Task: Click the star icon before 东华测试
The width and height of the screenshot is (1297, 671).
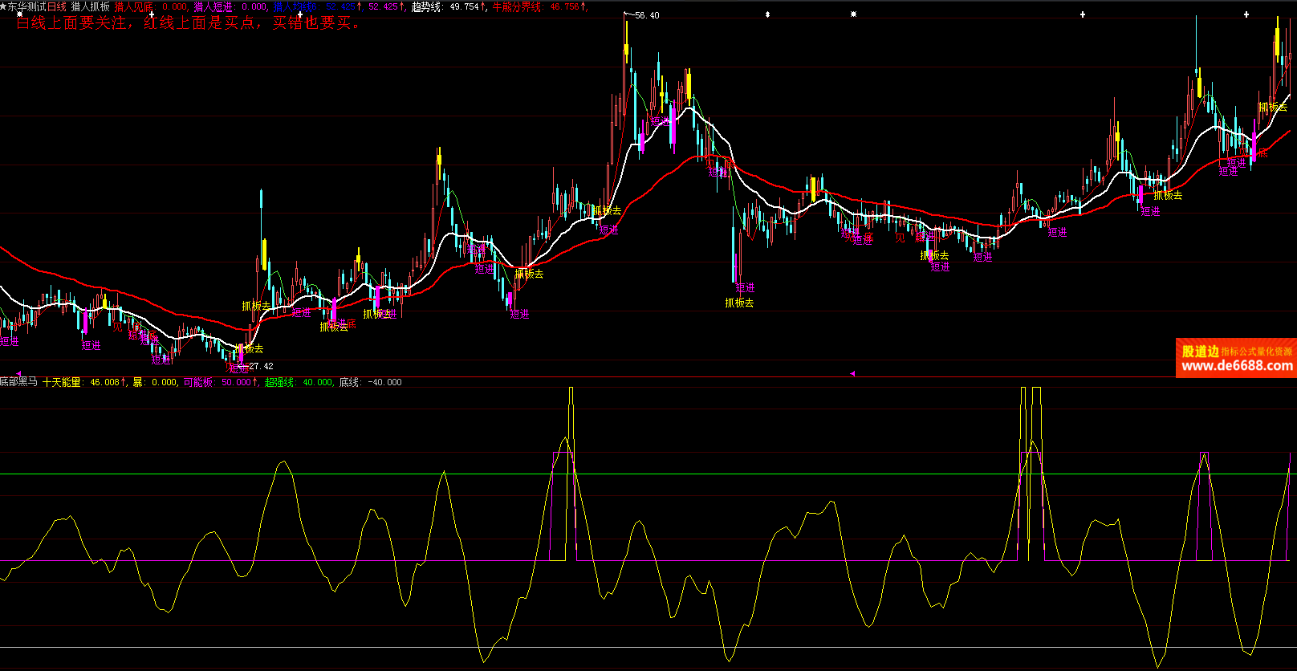Action: 3,6
